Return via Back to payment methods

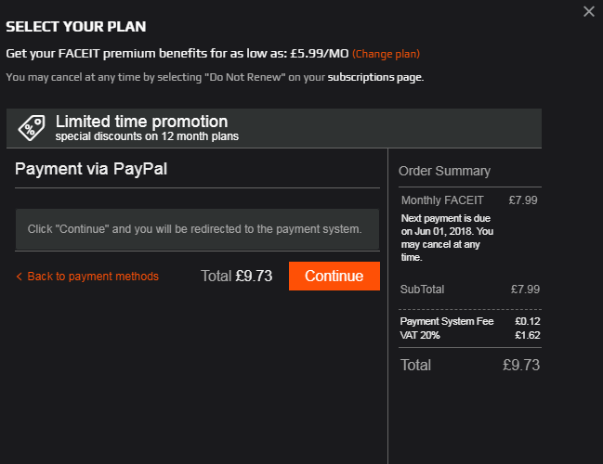93,277
